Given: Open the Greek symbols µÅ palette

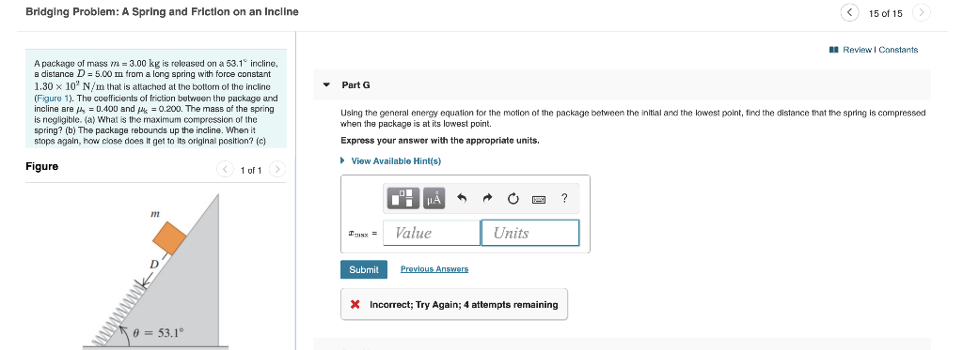Looking at the screenshot, I should pos(434,198).
